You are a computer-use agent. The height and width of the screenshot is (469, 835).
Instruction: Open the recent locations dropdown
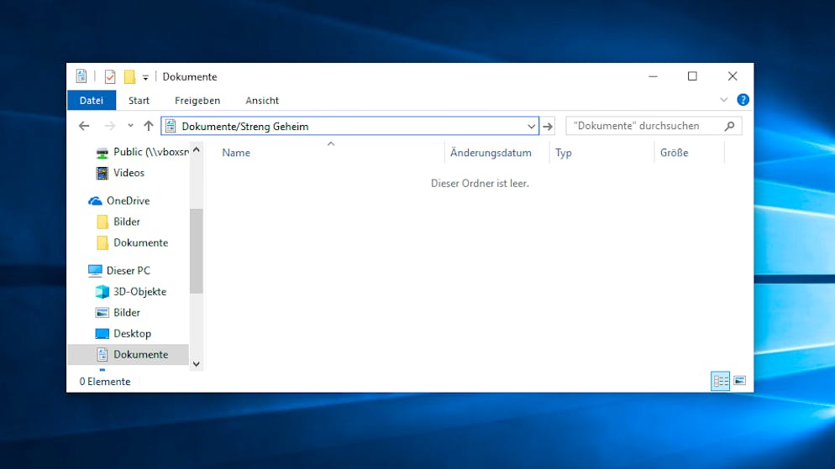point(130,126)
